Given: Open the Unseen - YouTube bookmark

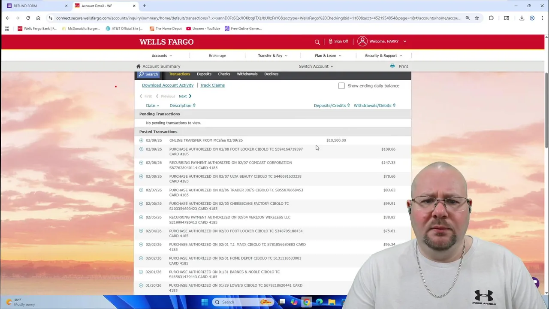Looking at the screenshot, I should pos(203,29).
